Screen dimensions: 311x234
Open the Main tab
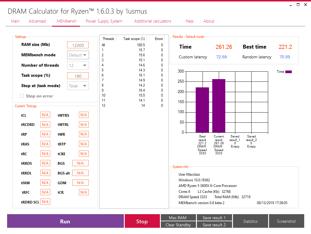click(x=15, y=21)
